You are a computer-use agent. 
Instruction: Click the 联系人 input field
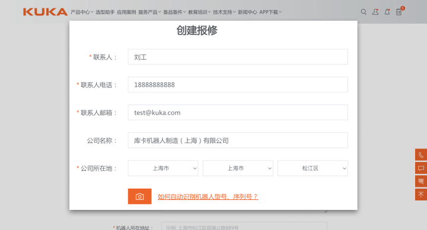238,57
